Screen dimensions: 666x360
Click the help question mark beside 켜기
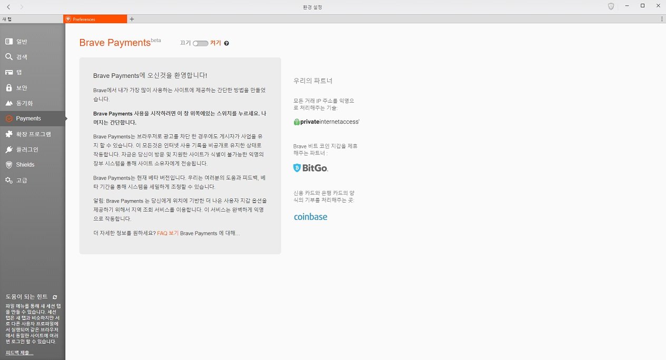point(226,43)
